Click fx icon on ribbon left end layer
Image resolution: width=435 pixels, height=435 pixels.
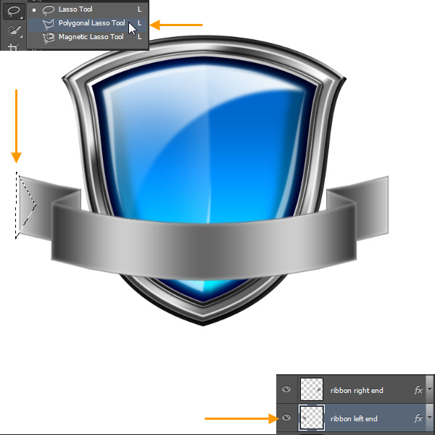pyautogui.click(x=418, y=418)
